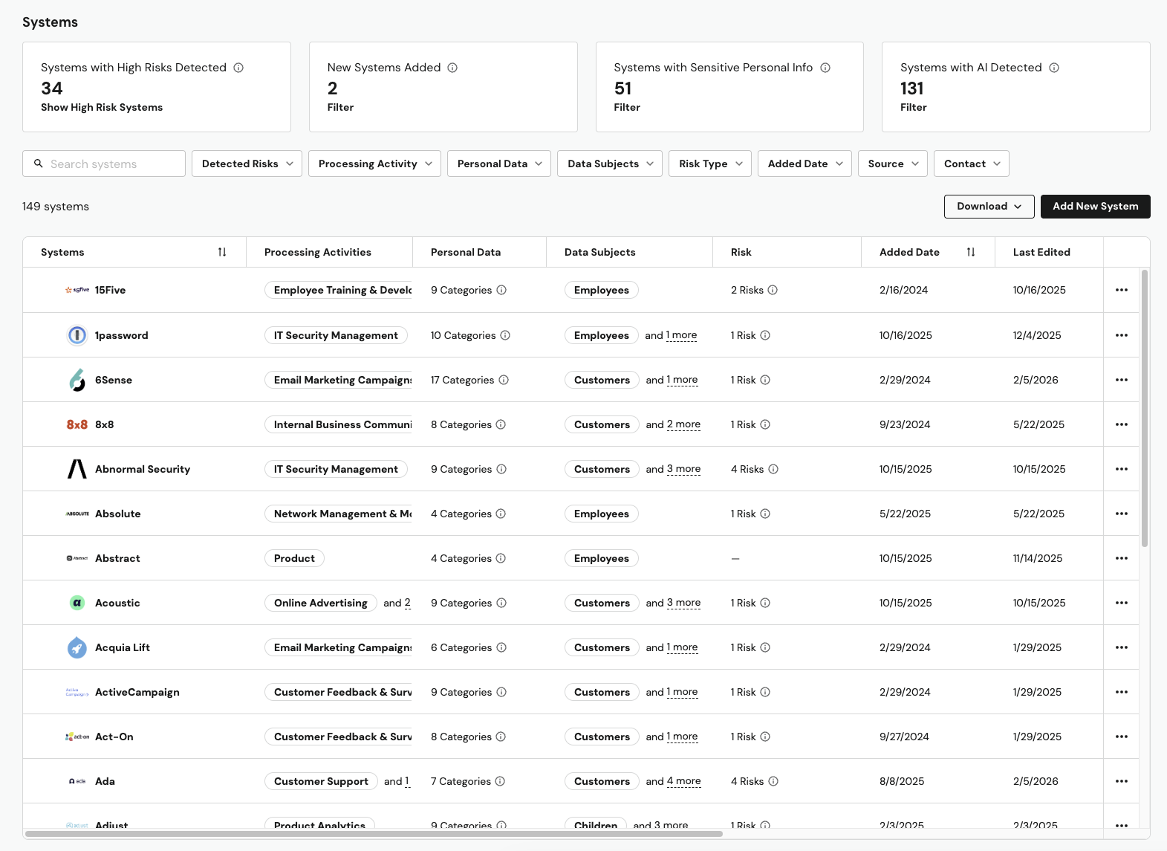Click the Add New System button

(x=1095, y=207)
